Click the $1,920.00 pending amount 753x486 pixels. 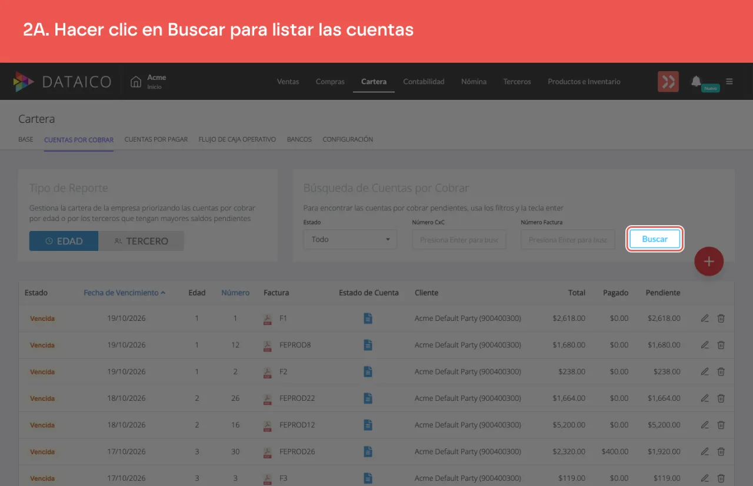pos(664,451)
